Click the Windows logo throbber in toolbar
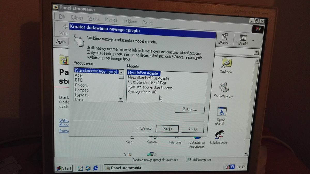 point(258,29)
